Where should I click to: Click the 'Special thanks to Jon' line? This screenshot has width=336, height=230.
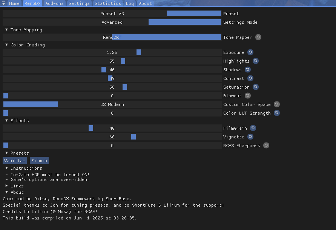(x=114, y=205)
